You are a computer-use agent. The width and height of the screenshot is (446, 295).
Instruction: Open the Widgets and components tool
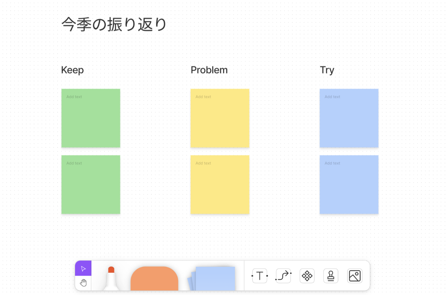[x=307, y=276]
